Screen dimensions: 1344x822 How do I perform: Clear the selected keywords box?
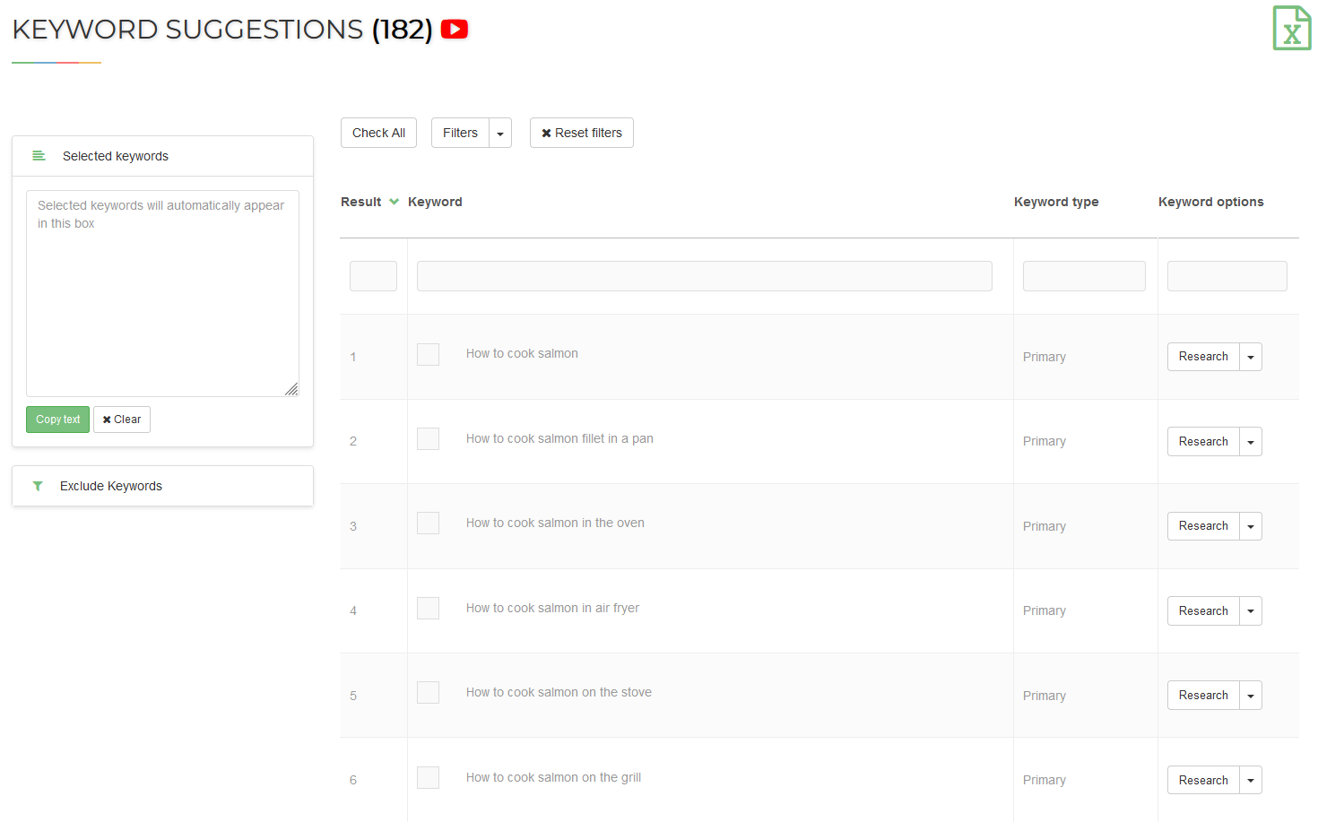pyautogui.click(x=122, y=420)
